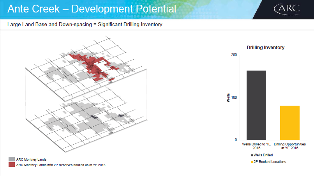This screenshot has height=177, width=314.
Task: Click the gray ARC Montney Lands legend swatch
Action: [12, 159]
